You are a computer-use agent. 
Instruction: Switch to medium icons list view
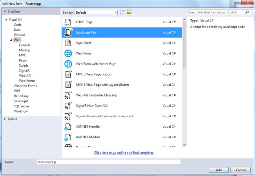click(129, 13)
